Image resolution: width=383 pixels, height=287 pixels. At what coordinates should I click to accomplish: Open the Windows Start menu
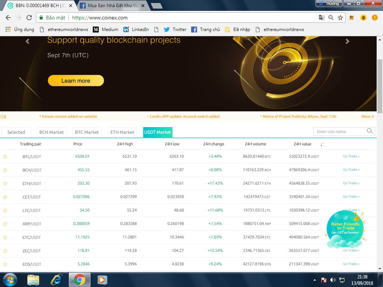pos(10,280)
